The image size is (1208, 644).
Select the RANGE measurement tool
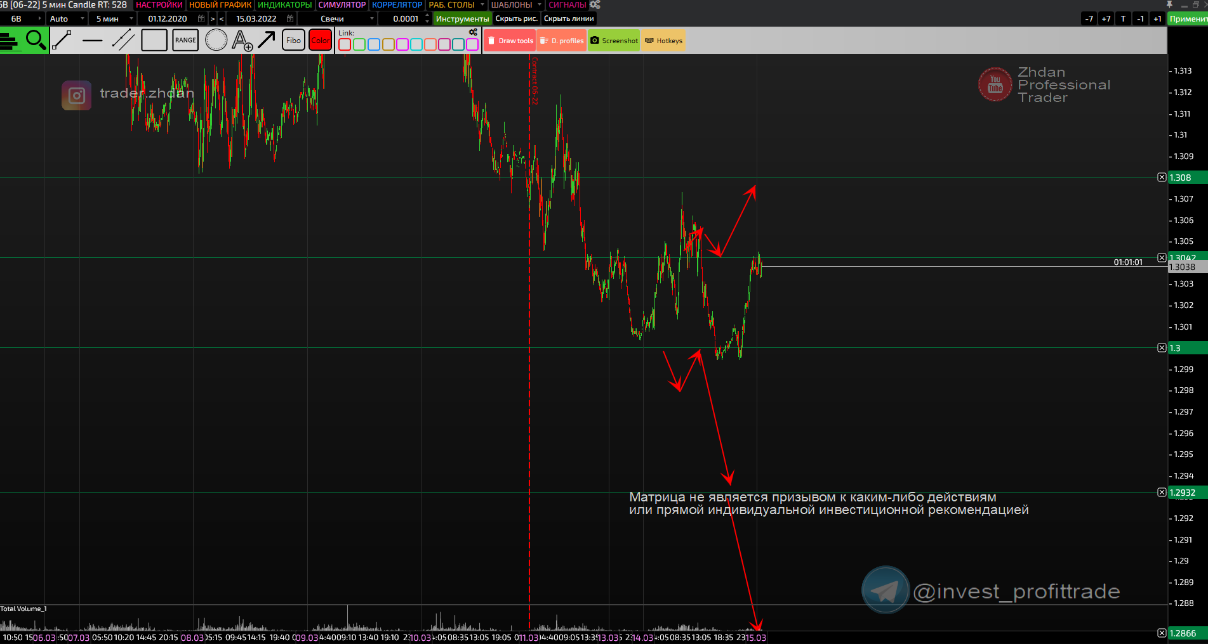pyautogui.click(x=185, y=41)
